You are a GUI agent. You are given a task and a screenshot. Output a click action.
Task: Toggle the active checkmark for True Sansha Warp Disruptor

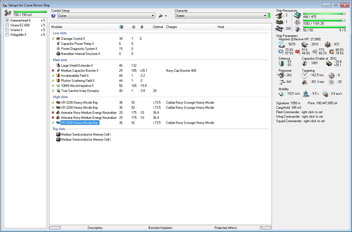pos(53,91)
